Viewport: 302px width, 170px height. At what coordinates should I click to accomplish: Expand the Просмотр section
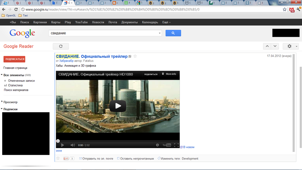tap(2, 102)
